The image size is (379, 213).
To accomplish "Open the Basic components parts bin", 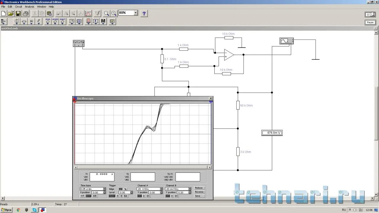I will coord(24,21).
